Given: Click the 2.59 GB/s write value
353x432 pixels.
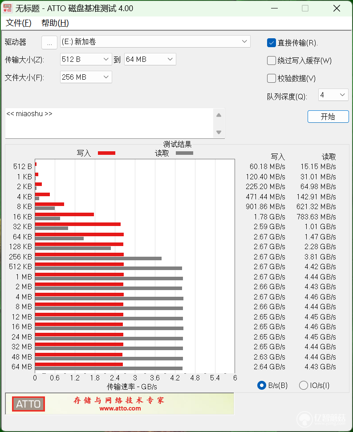Looking at the screenshot, I should coord(269,226).
